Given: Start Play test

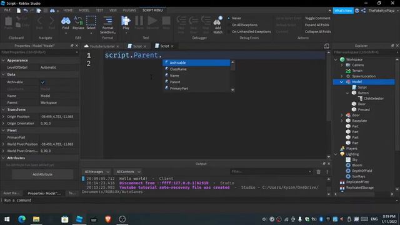Looking at the screenshot, I should click(x=126, y=23).
